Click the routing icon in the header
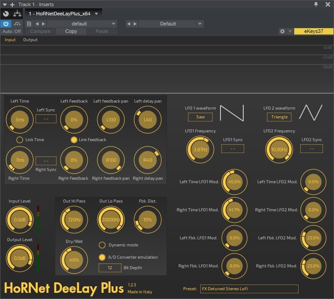Image resolution: width=334 pixels, height=299 pixels. pos(17,14)
